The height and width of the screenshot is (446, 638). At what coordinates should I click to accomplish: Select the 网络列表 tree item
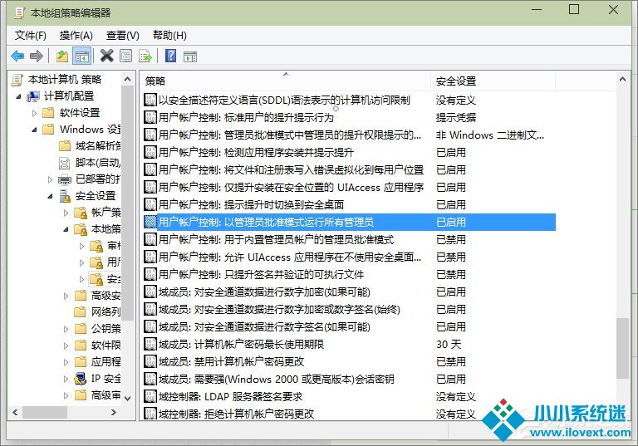[x=106, y=312]
